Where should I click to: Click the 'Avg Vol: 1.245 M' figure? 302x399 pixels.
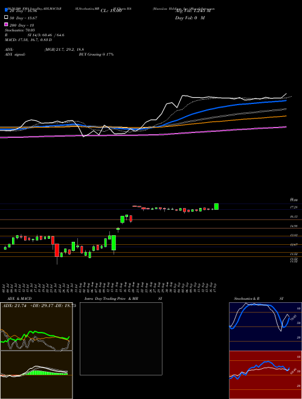[193, 11]
